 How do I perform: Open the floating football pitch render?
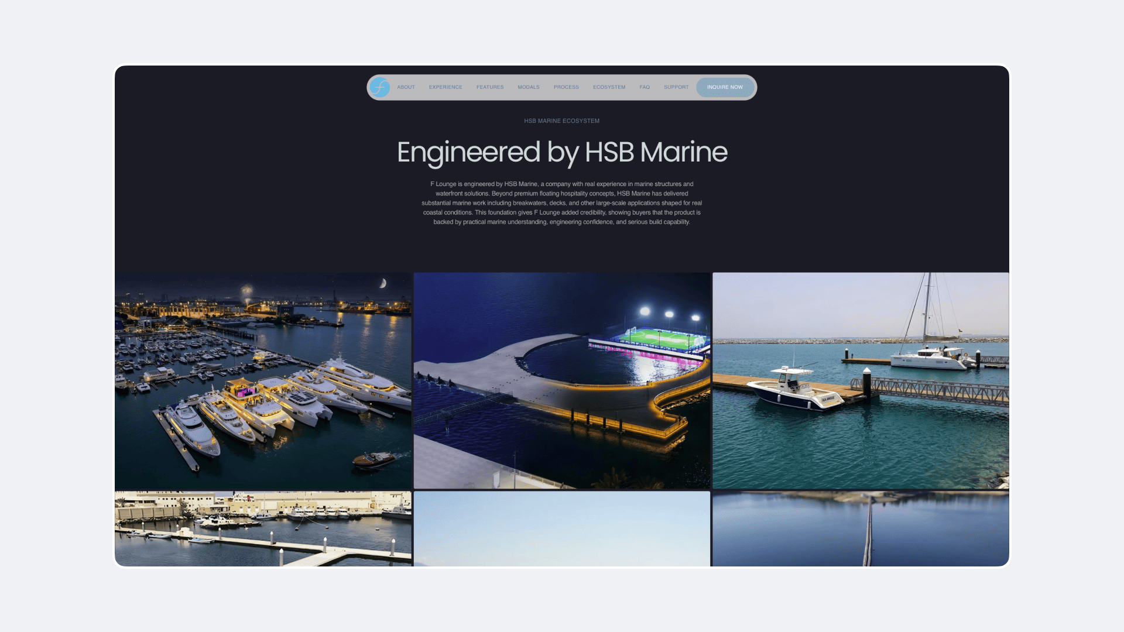point(562,380)
